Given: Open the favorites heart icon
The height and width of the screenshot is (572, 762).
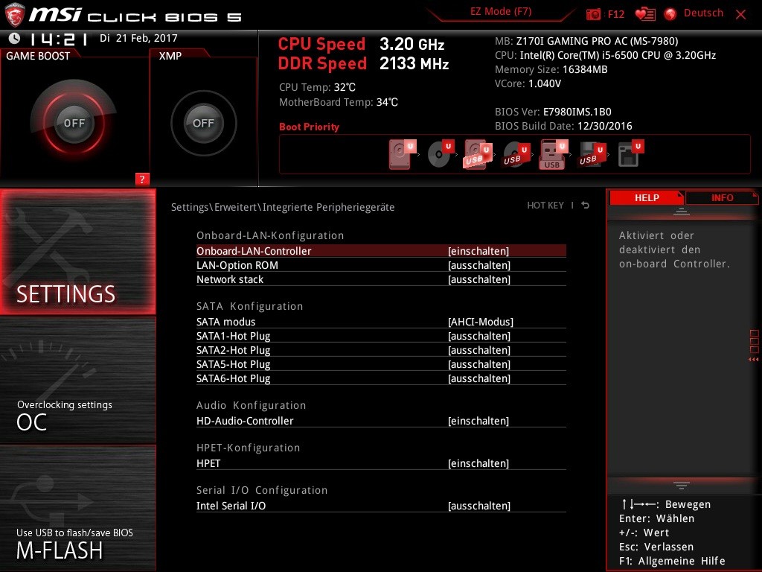Looking at the screenshot, I should click(x=645, y=14).
